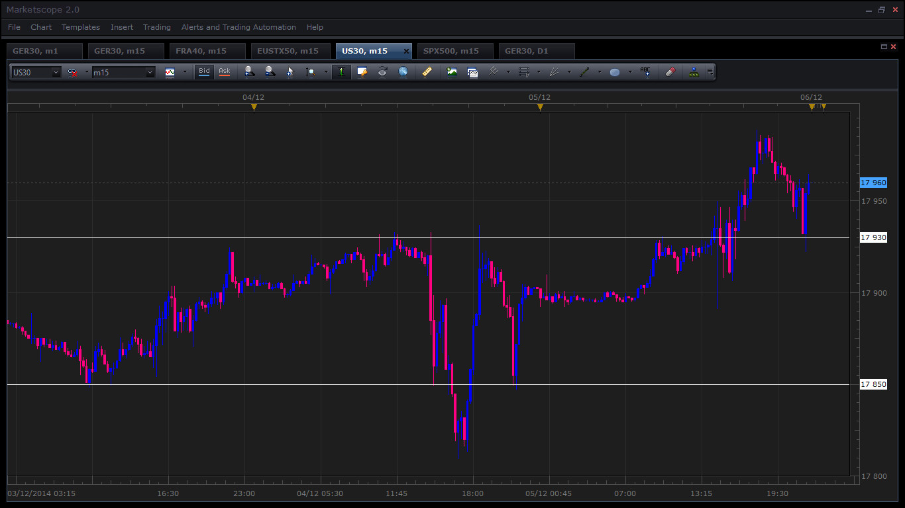The height and width of the screenshot is (508, 905).
Task: Open the File menu
Action: [x=14, y=27]
